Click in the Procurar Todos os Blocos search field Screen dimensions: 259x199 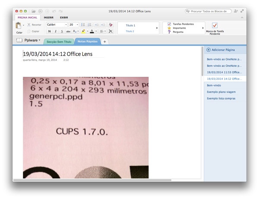click(x=208, y=11)
